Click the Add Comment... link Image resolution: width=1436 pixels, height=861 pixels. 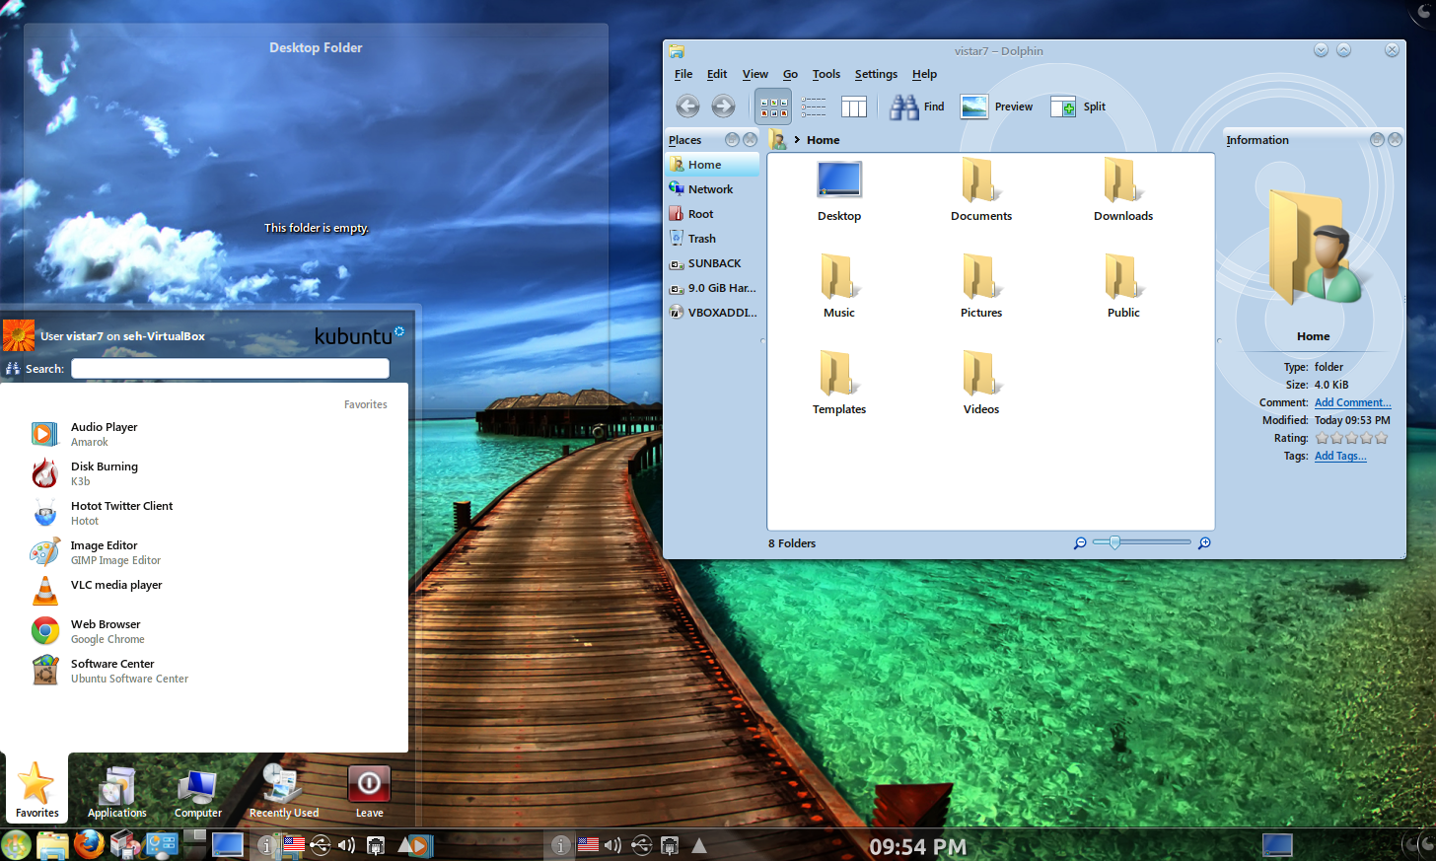tap(1352, 402)
